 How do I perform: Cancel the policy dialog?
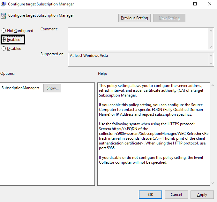point(176,195)
